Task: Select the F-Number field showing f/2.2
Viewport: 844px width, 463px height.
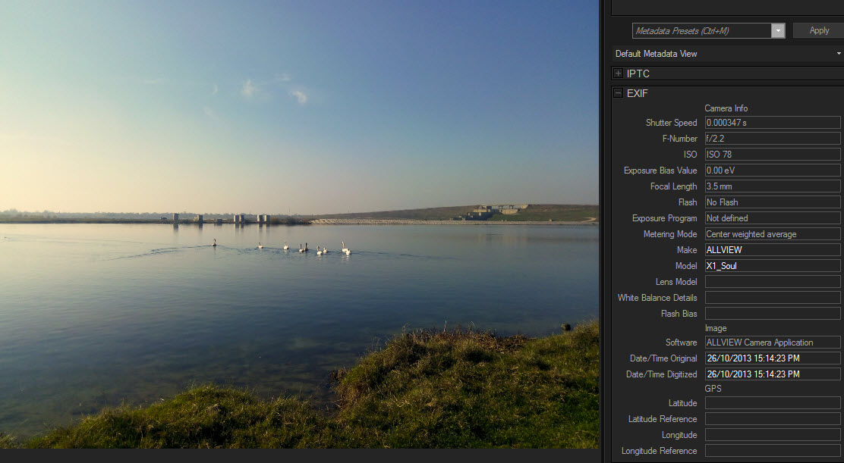Action: (x=773, y=139)
